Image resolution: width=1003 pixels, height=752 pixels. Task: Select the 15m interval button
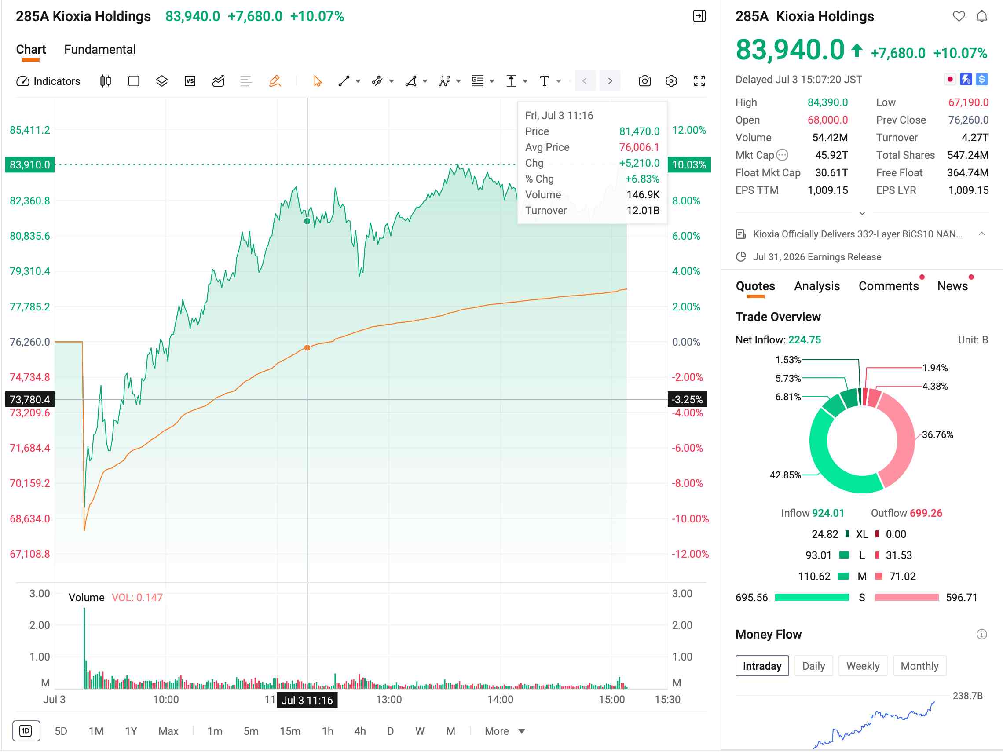point(290,731)
